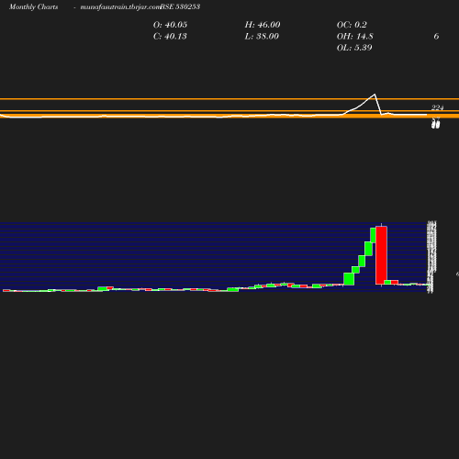Click the "OL: 5.39" reading
Viewport: 459px width, 459px height.
click(354, 48)
